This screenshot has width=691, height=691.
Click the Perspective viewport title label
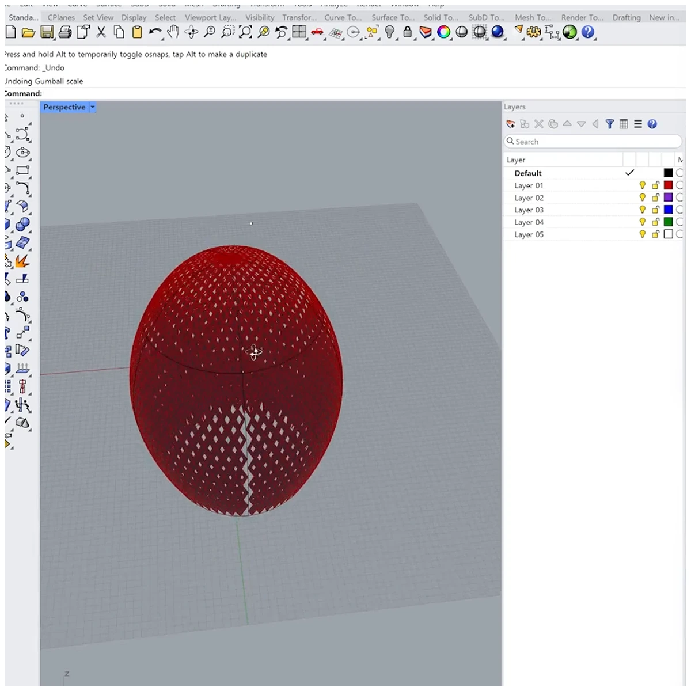64,107
